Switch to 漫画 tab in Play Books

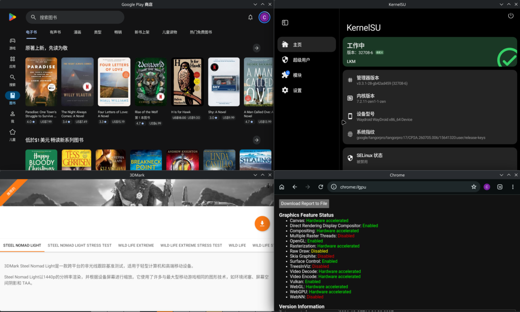[77, 32]
